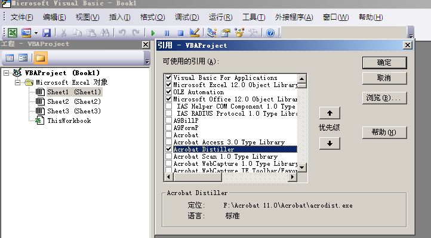
Task: Click 浏览(B)... to browse for reference
Action: [x=384, y=98]
